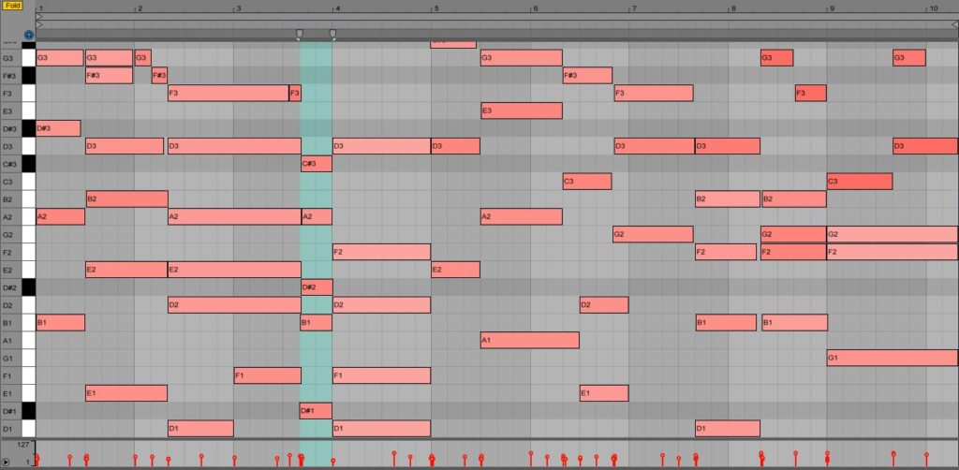Select the D#3 note at bar 1
The width and height of the screenshot is (959, 470).
58,128
